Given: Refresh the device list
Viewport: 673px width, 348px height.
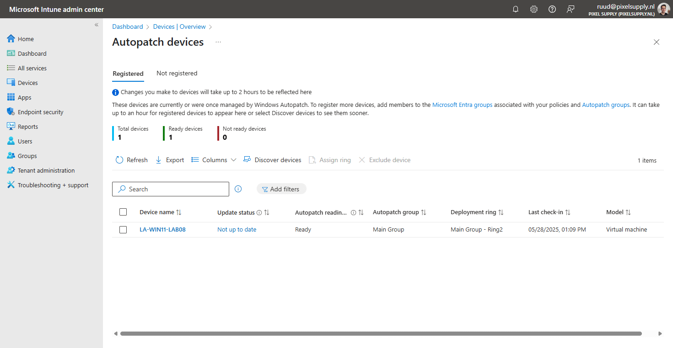Looking at the screenshot, I should pos(132,160).
